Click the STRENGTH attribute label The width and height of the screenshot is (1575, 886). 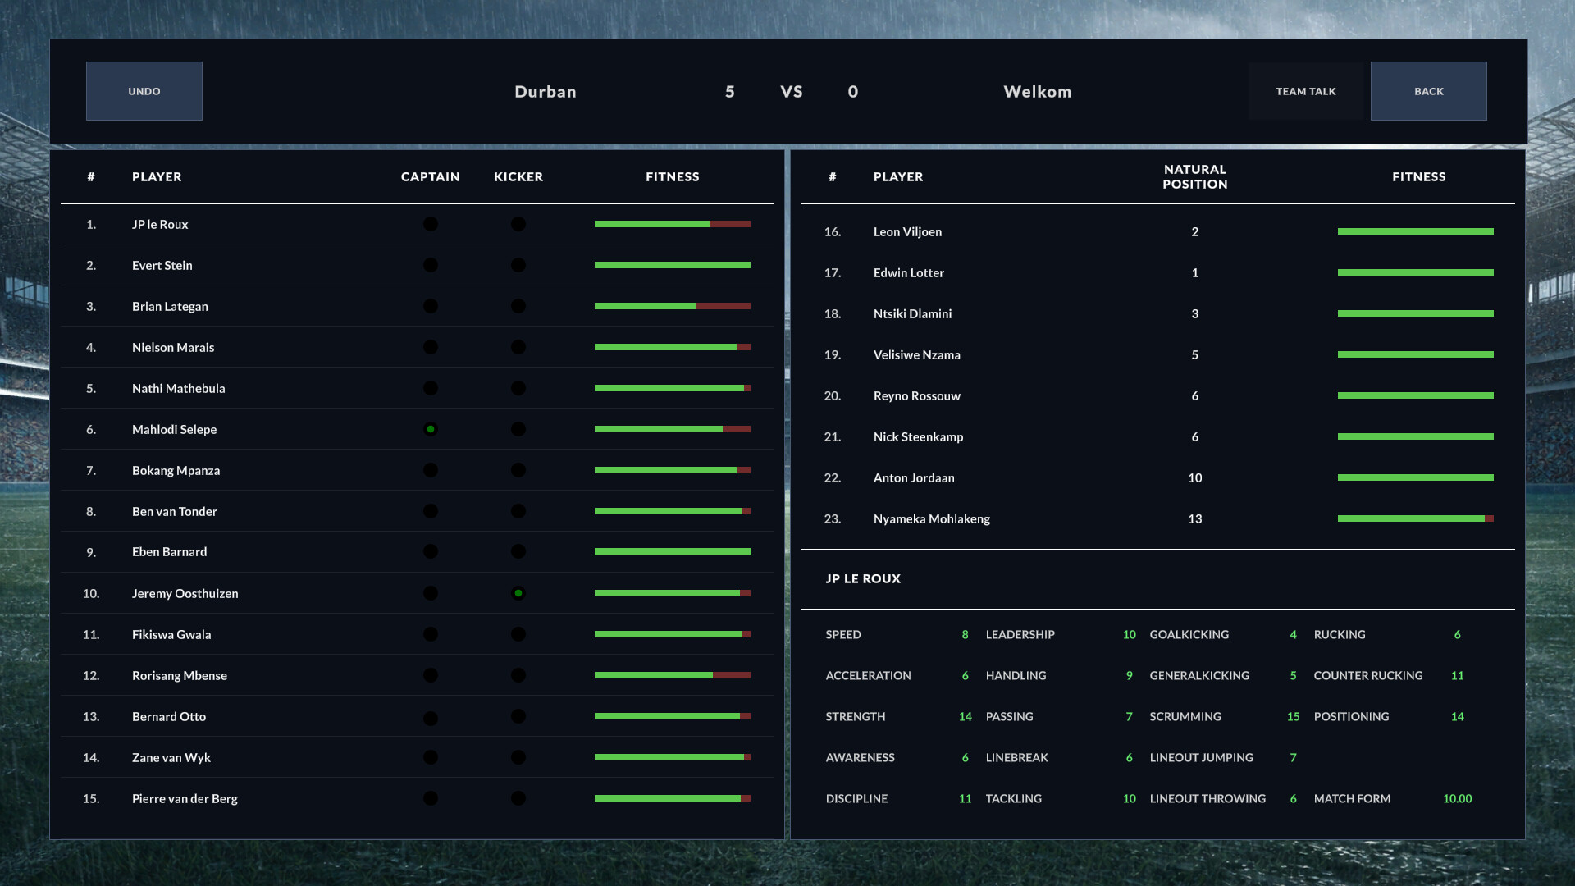tap(856, 716)
